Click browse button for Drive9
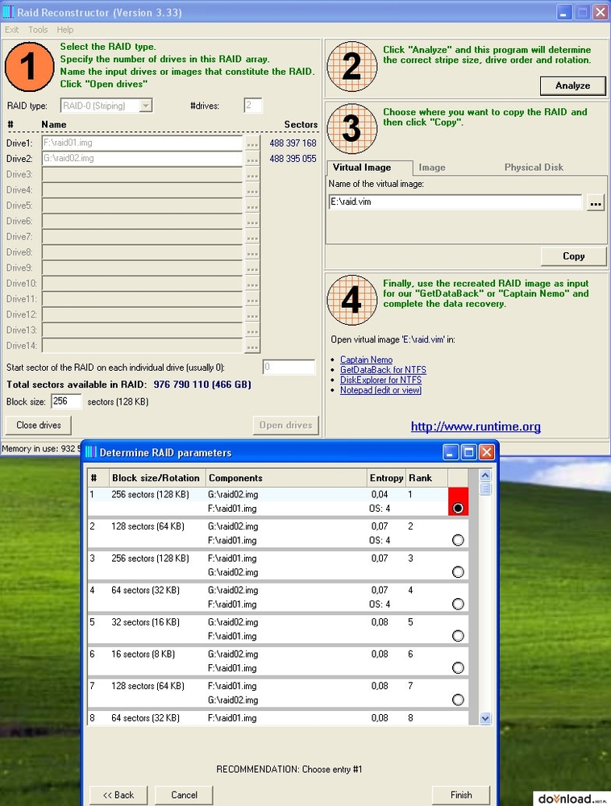 tap(251, 268)
